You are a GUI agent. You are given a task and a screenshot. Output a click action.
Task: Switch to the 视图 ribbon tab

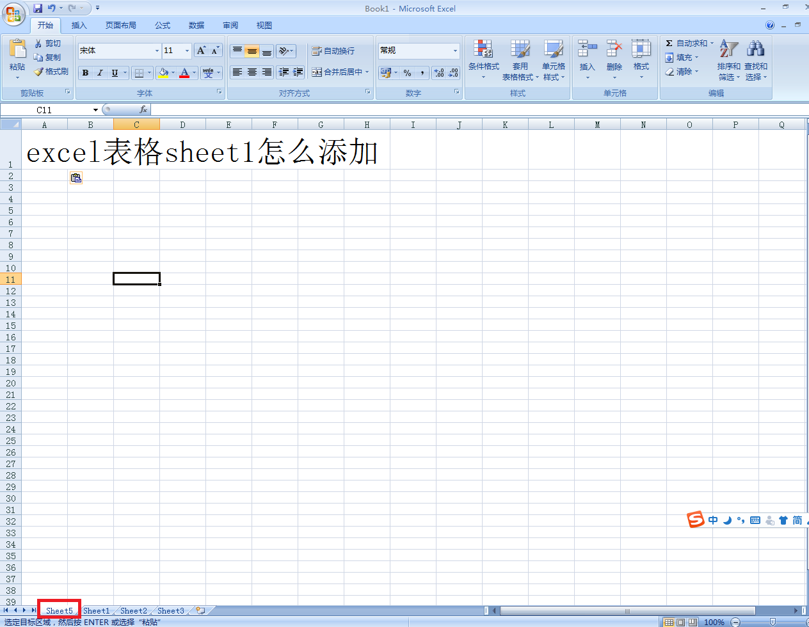(263, 25)
